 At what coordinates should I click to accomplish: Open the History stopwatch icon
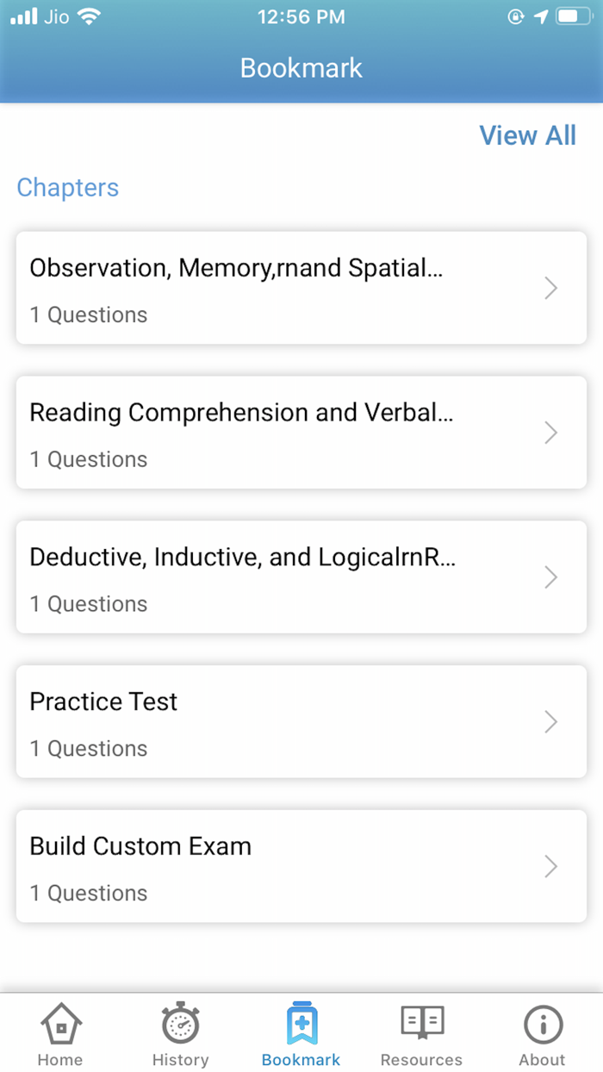tap(180, 1025)
